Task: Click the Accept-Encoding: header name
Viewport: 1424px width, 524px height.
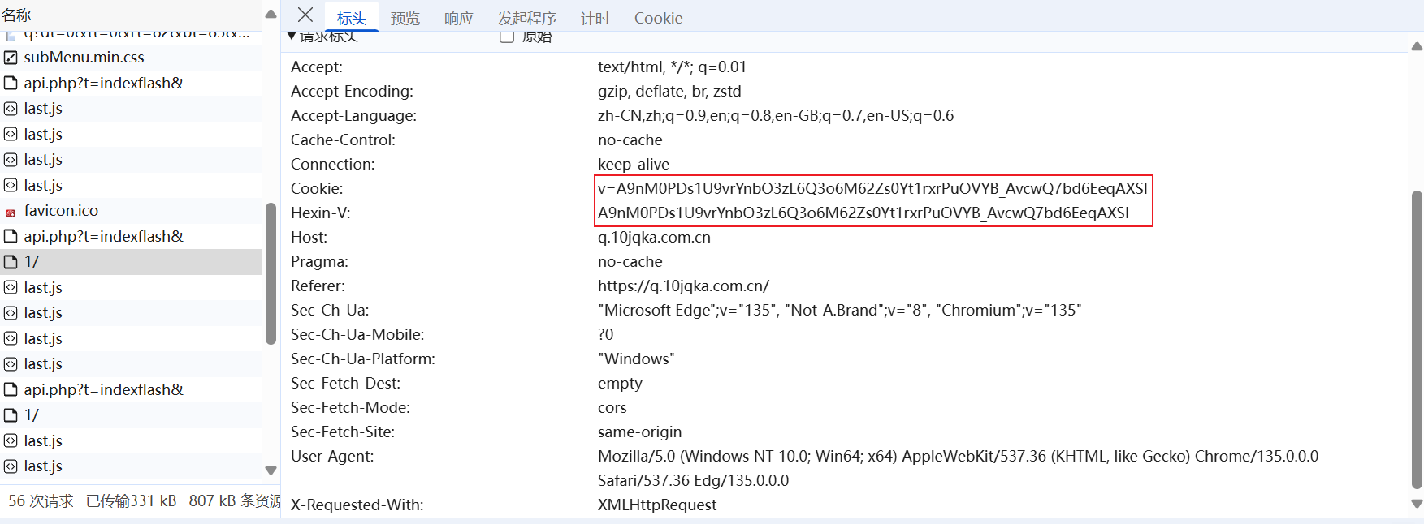Action: pos(352,91)
